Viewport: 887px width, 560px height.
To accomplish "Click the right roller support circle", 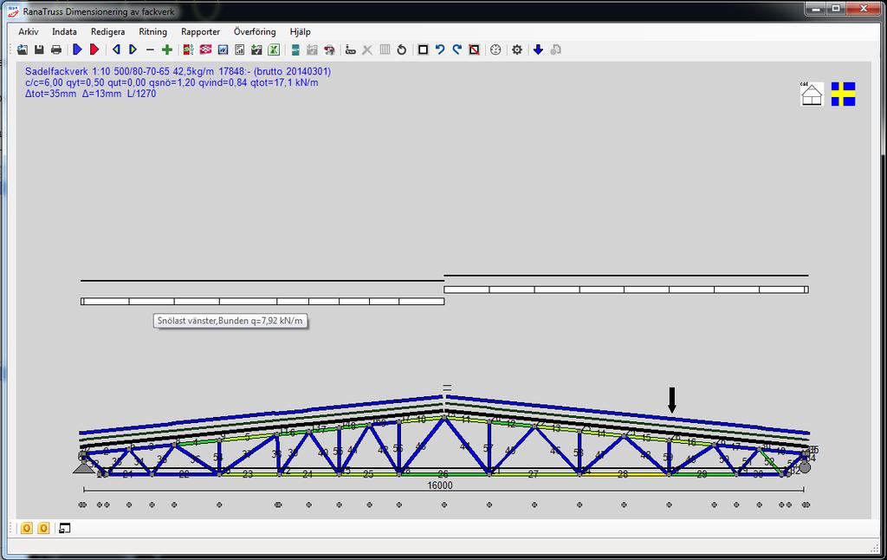I will coord(805,467).
